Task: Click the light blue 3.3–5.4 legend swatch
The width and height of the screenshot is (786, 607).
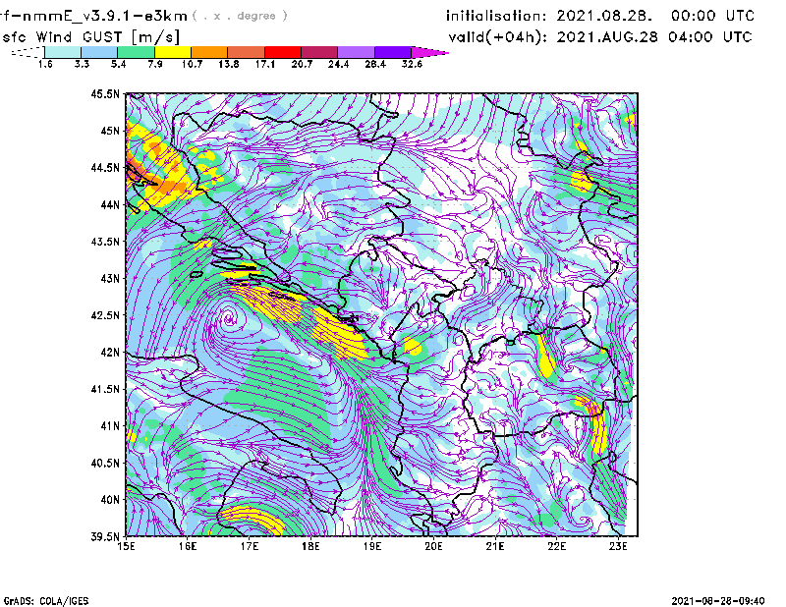Action: (x=99, y=52)
